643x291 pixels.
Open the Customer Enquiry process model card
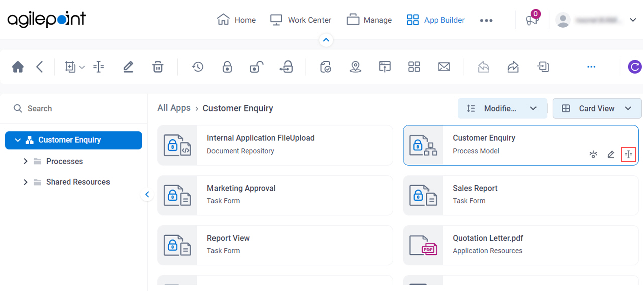[521, 145]
